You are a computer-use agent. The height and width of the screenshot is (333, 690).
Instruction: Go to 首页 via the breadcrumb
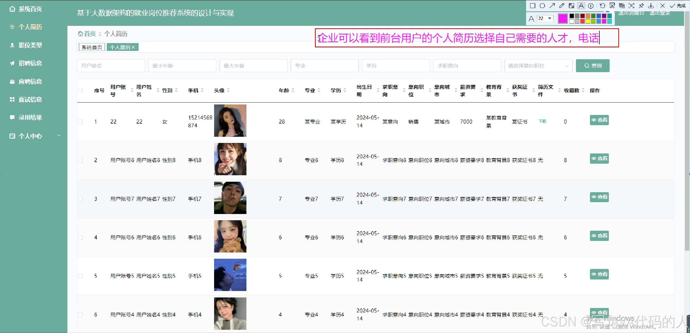pyautogui.click(x=87, y=34)
